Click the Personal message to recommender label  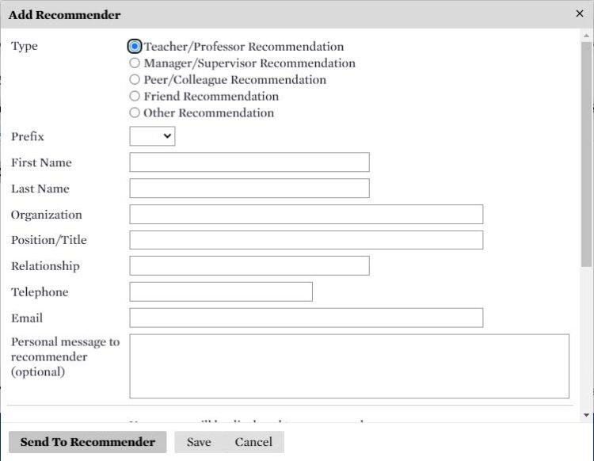65,356
